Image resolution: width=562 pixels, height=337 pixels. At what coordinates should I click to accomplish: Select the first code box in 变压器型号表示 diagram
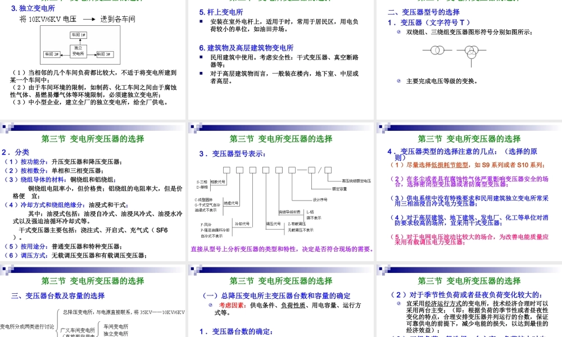click(x=226, y=170)
